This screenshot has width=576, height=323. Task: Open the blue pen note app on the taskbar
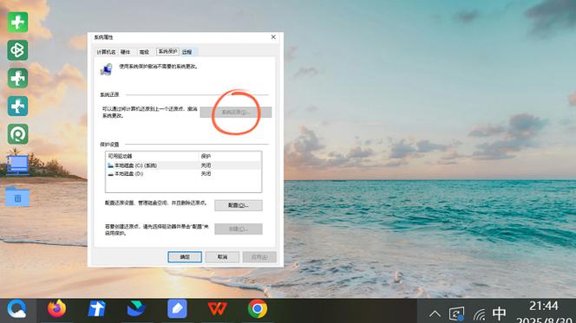[x=177, y=308]
